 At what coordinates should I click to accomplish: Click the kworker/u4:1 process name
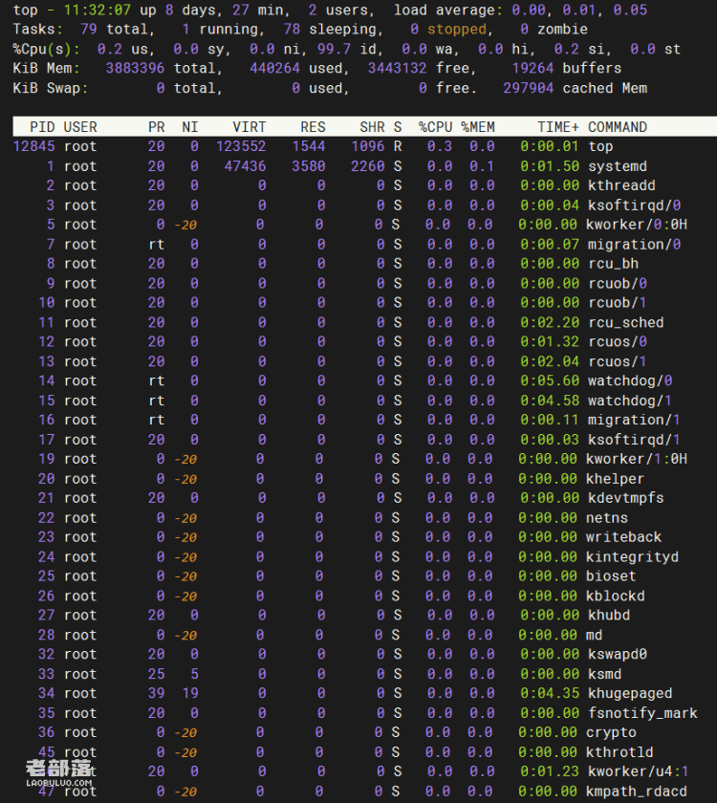point(639,771)
